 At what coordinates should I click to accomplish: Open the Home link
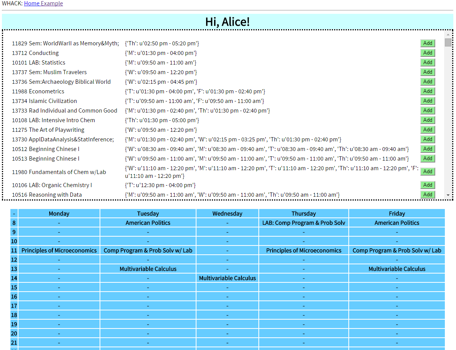32,3
